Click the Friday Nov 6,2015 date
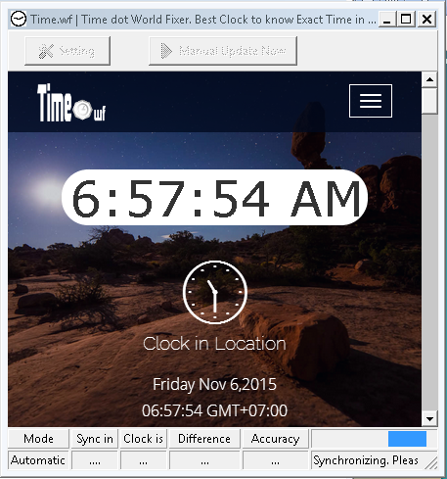The height and width of the screenshot is (479, 447). (214, 384)
